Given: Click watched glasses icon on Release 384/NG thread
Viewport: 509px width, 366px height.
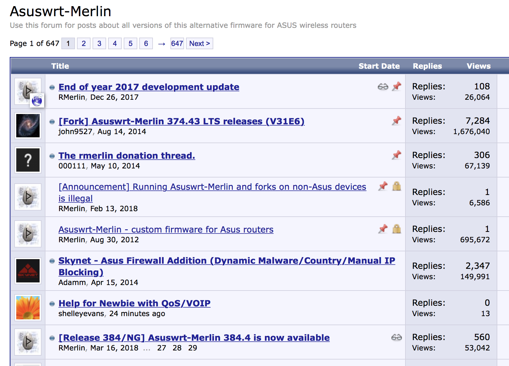Looking at the screenshot, I should click(x=397, y=337).
